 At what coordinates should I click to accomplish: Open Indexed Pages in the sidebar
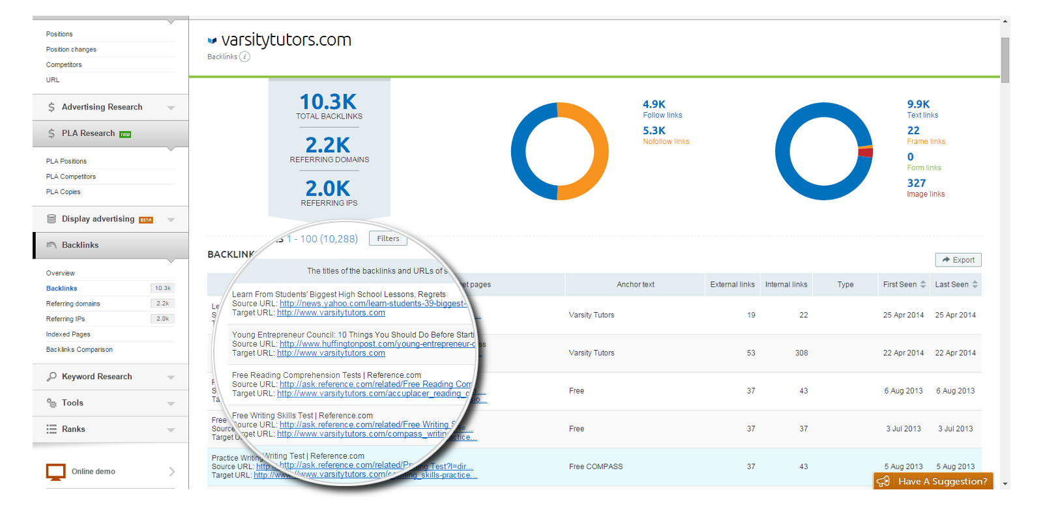(x=68, y=334)
